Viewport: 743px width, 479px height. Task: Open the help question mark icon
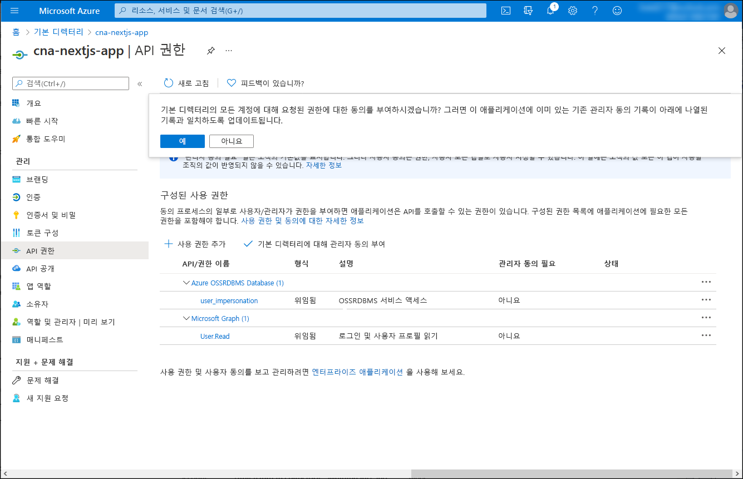pyautogui.click(x=595, y=11)
